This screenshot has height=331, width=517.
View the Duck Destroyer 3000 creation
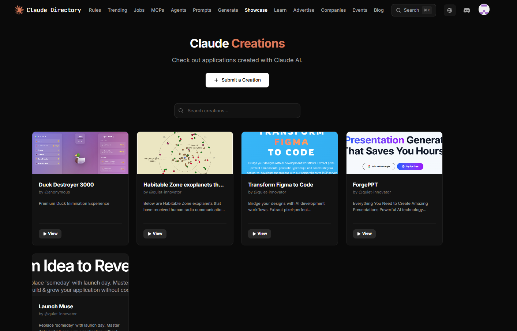coord(50,234)
